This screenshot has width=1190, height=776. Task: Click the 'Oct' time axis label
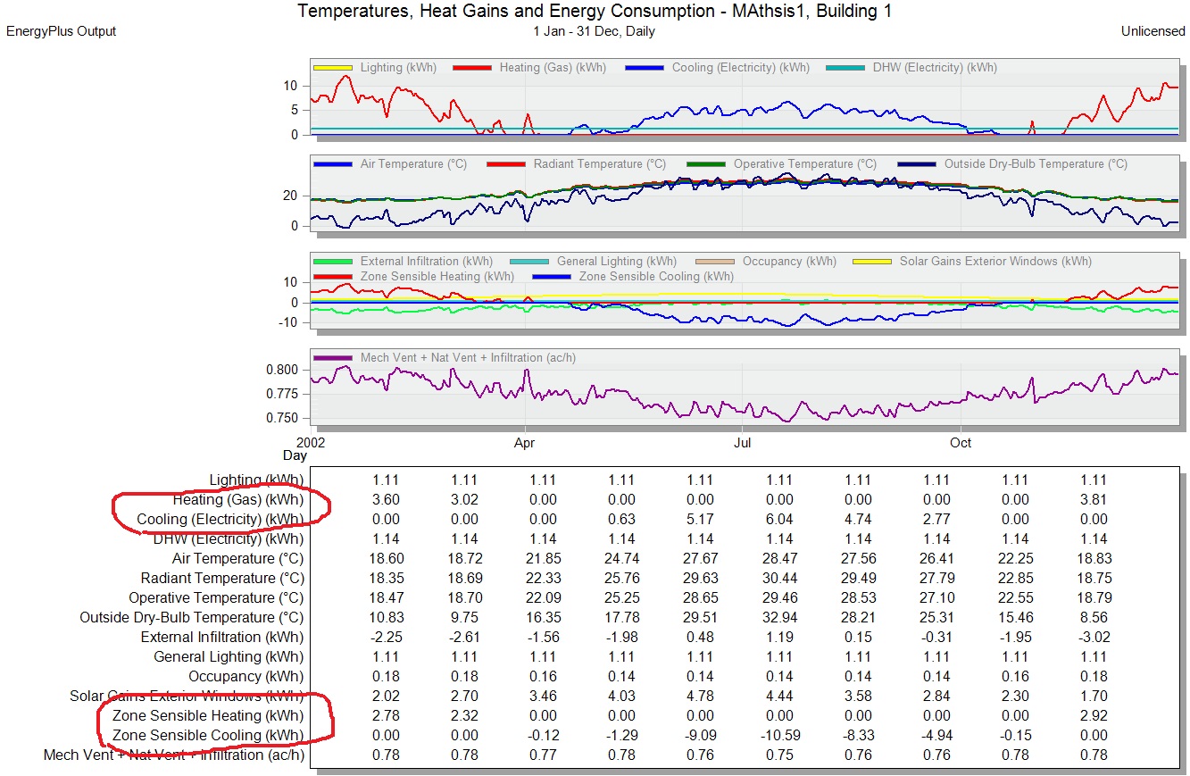click(x=961, y=442)
